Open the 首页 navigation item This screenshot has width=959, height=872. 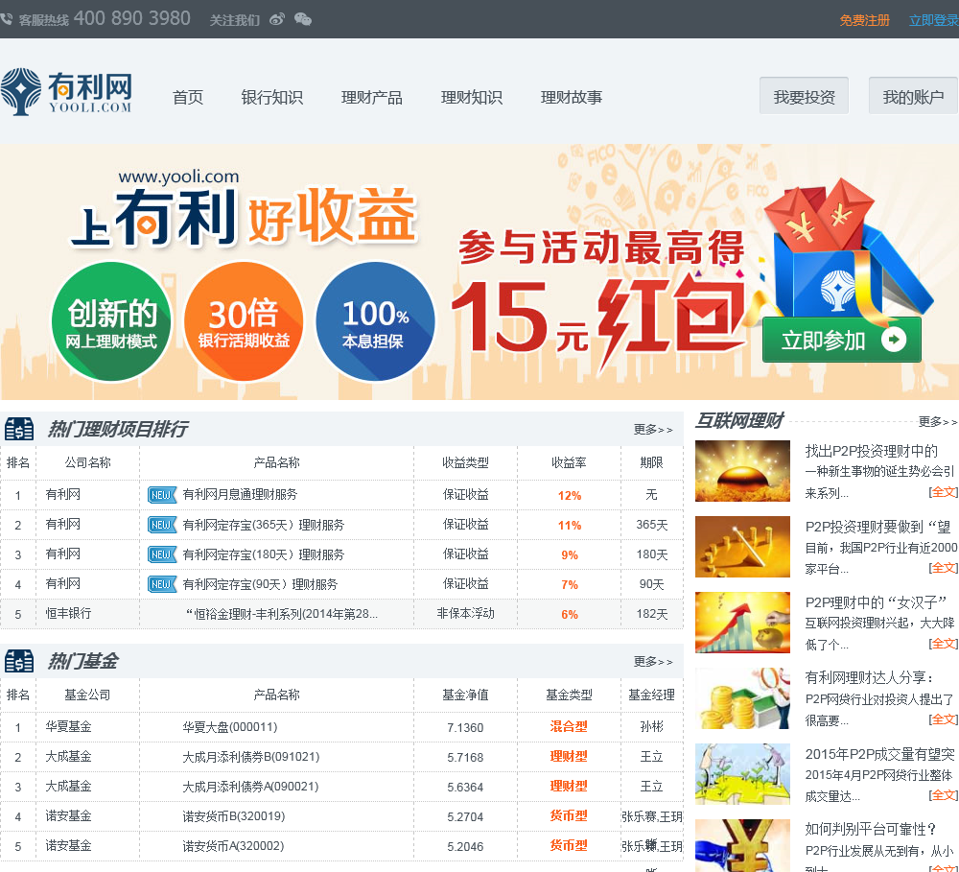pos(188,97)
